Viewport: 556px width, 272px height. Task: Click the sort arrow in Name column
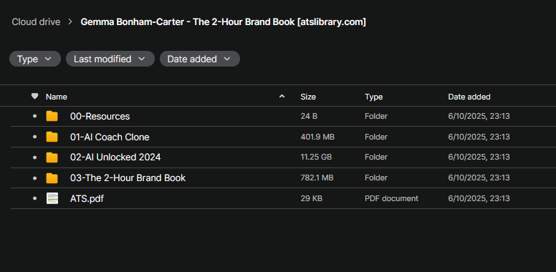pyautogui.click(x=282, y=96)
